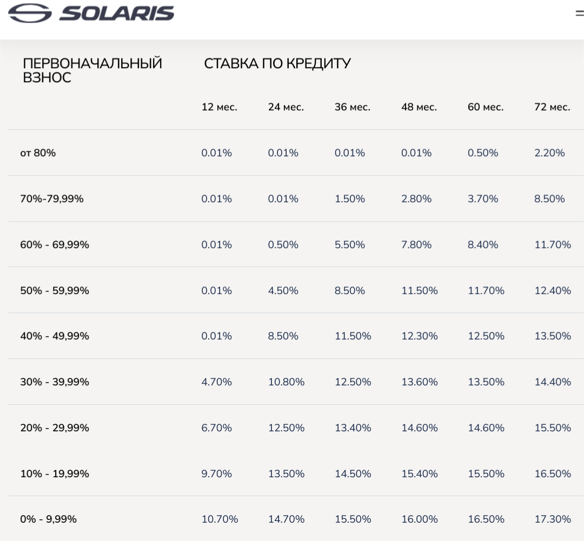Click the Solaris logo emblem
The width and height of the screenshot is (584, 541).
(30, 13)
